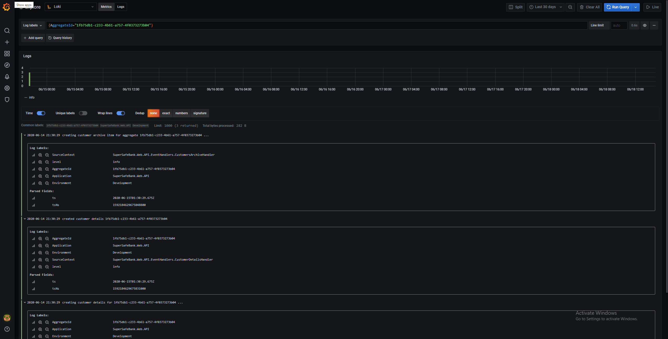
Task: Open the Last 30 days time picker
Action: pos(545,7)
